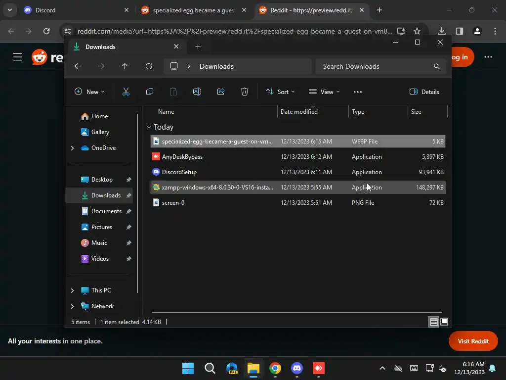Image resolution: width=506 pixels, height=380 pixels.
Task: Open the View dropdown
Action: tap(324, 92)
